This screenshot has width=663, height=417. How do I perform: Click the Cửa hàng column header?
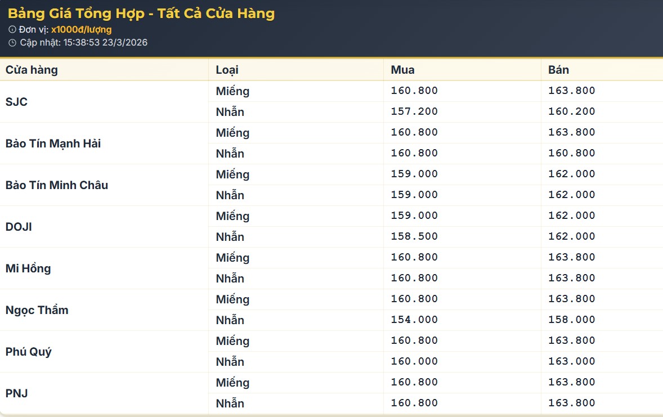point(32,70)
